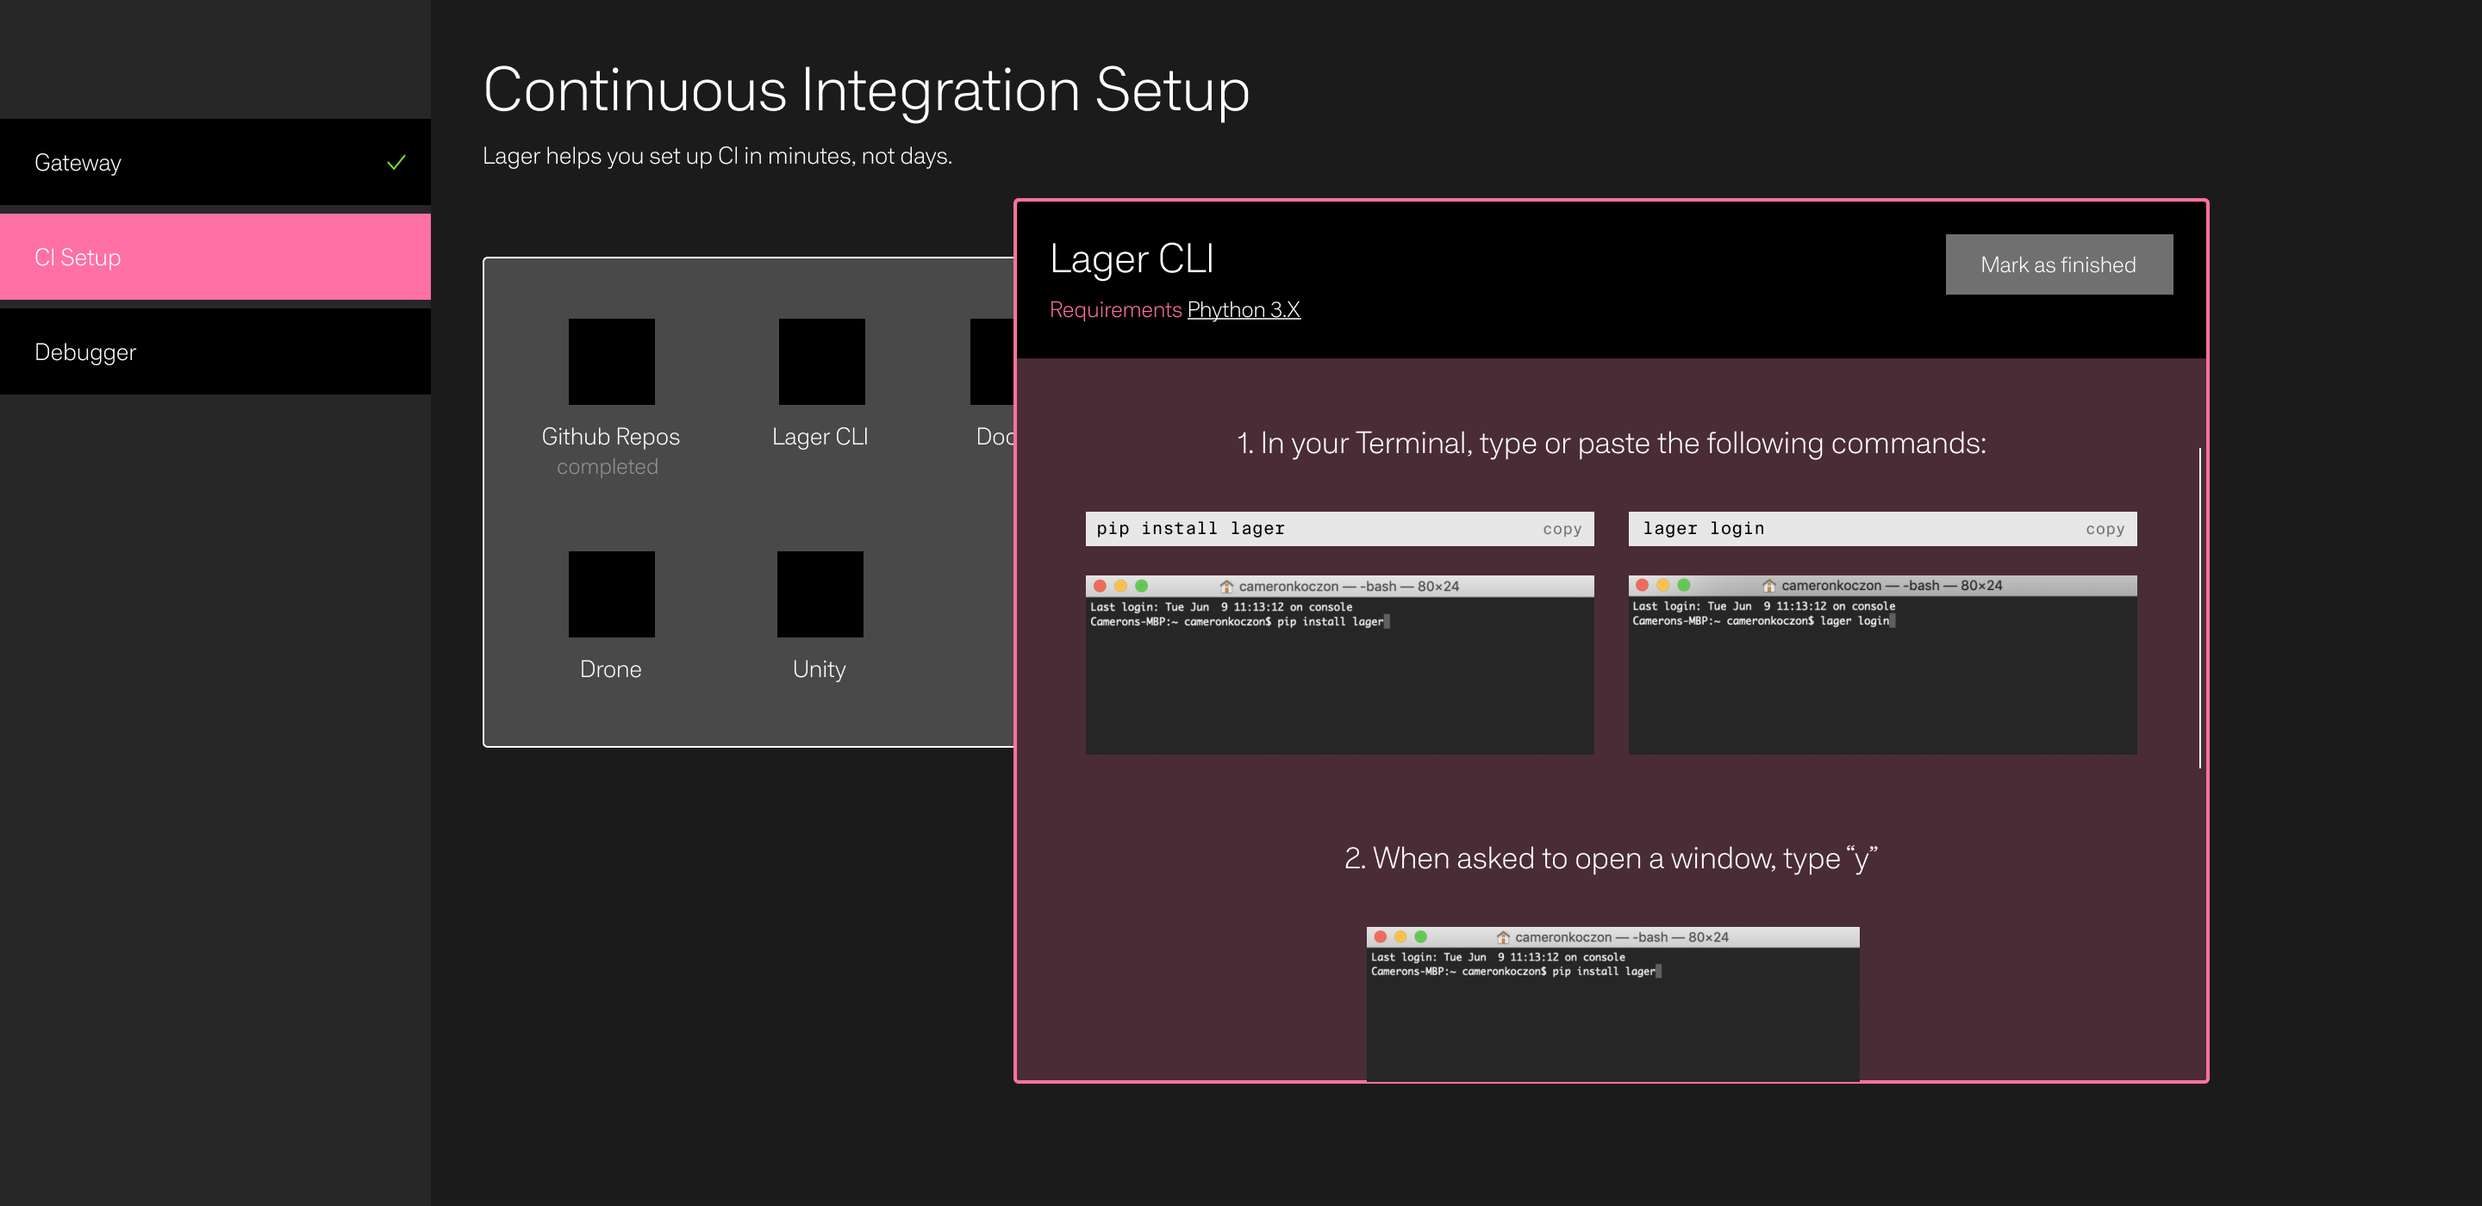Image resolution: width=2482 pixels, height=1206 pixels.
Task: Open the lager login terminal screenshot
Action: 1883,665
